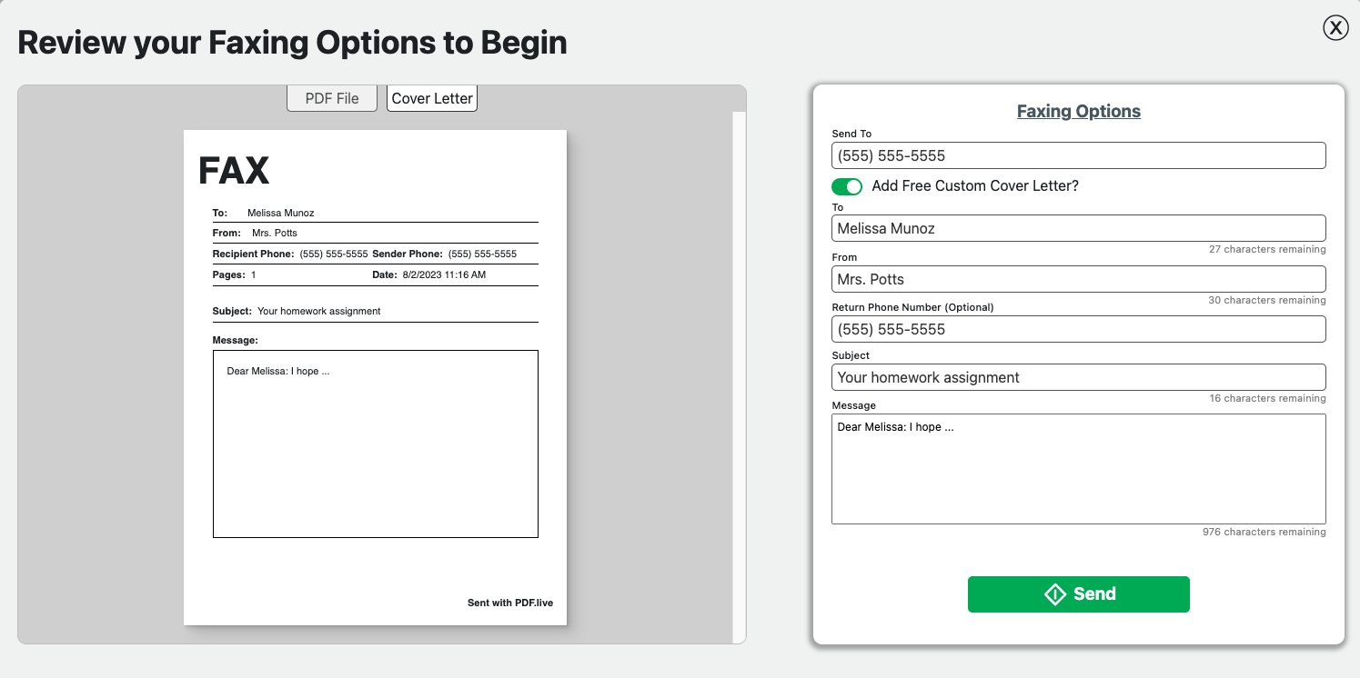Click the X close icon
The image size is (1360, 678).
coord(1335,27)
